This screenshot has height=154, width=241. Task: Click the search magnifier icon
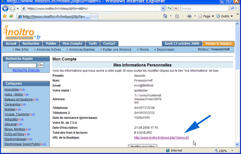pos(233,8)
